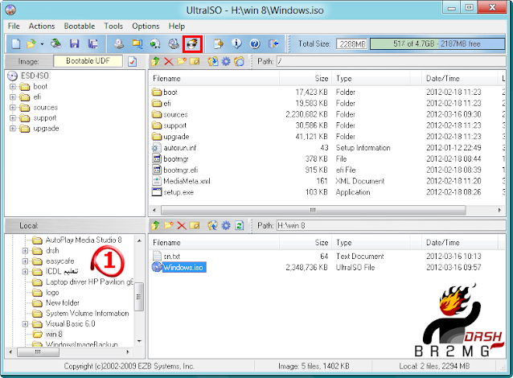
Task: Click the image file list horizontal scrollbar
Action: pyautogui.click(x=313, y=210)
